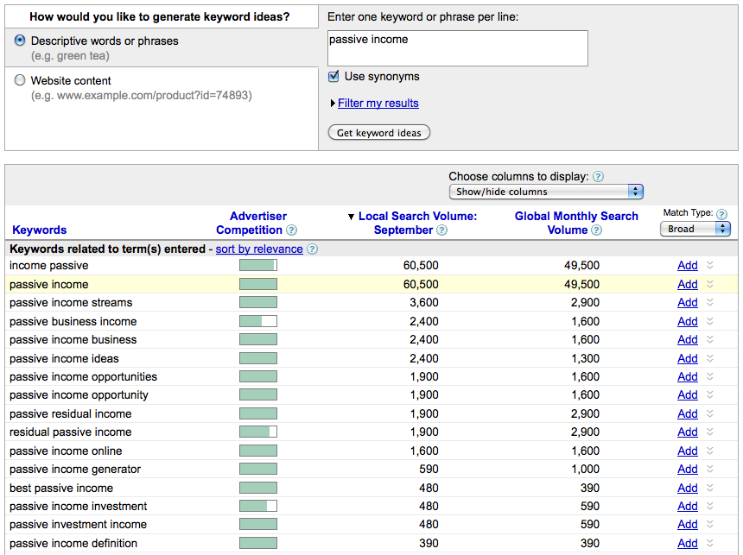Expand Filter my results disclosure triangle
Screen dimensions: 743x555
[333, 104]
